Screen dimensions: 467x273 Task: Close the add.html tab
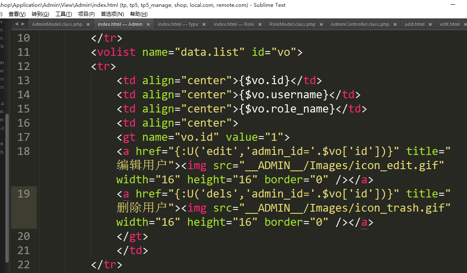point(431,24)
